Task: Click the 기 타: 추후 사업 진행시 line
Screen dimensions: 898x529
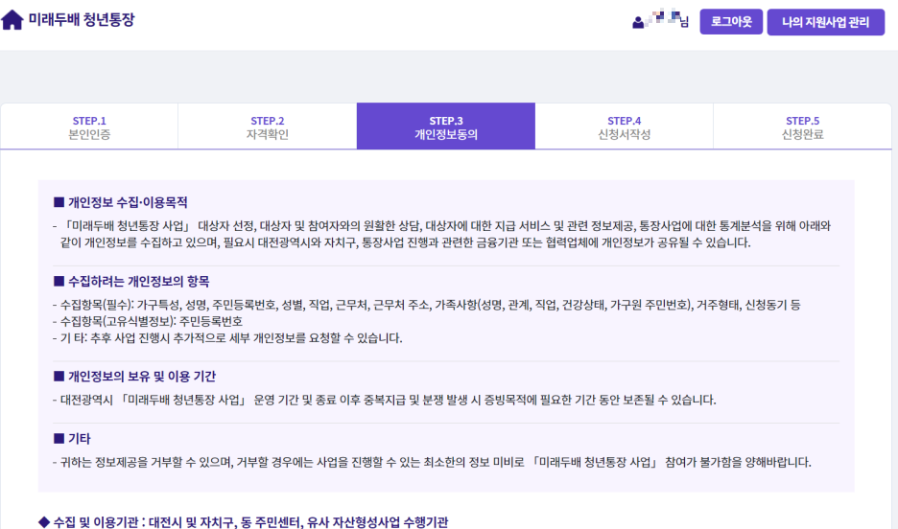Action: point(227,338)
